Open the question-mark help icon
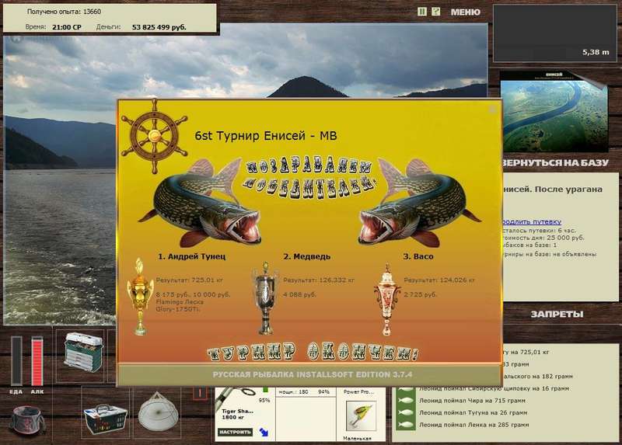Image resolution: width=622 pixels, height=445 pixels. click(x=435, y=12)
